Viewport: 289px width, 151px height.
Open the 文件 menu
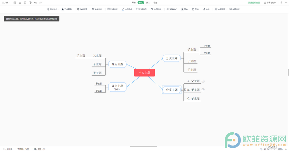6,3
